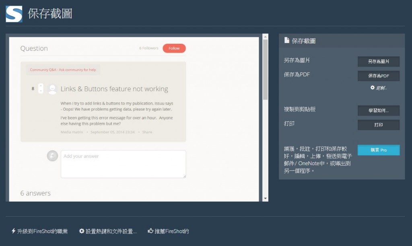Click the Share link under the question
This screenshot has height=246, width=412.
[147, 132]
